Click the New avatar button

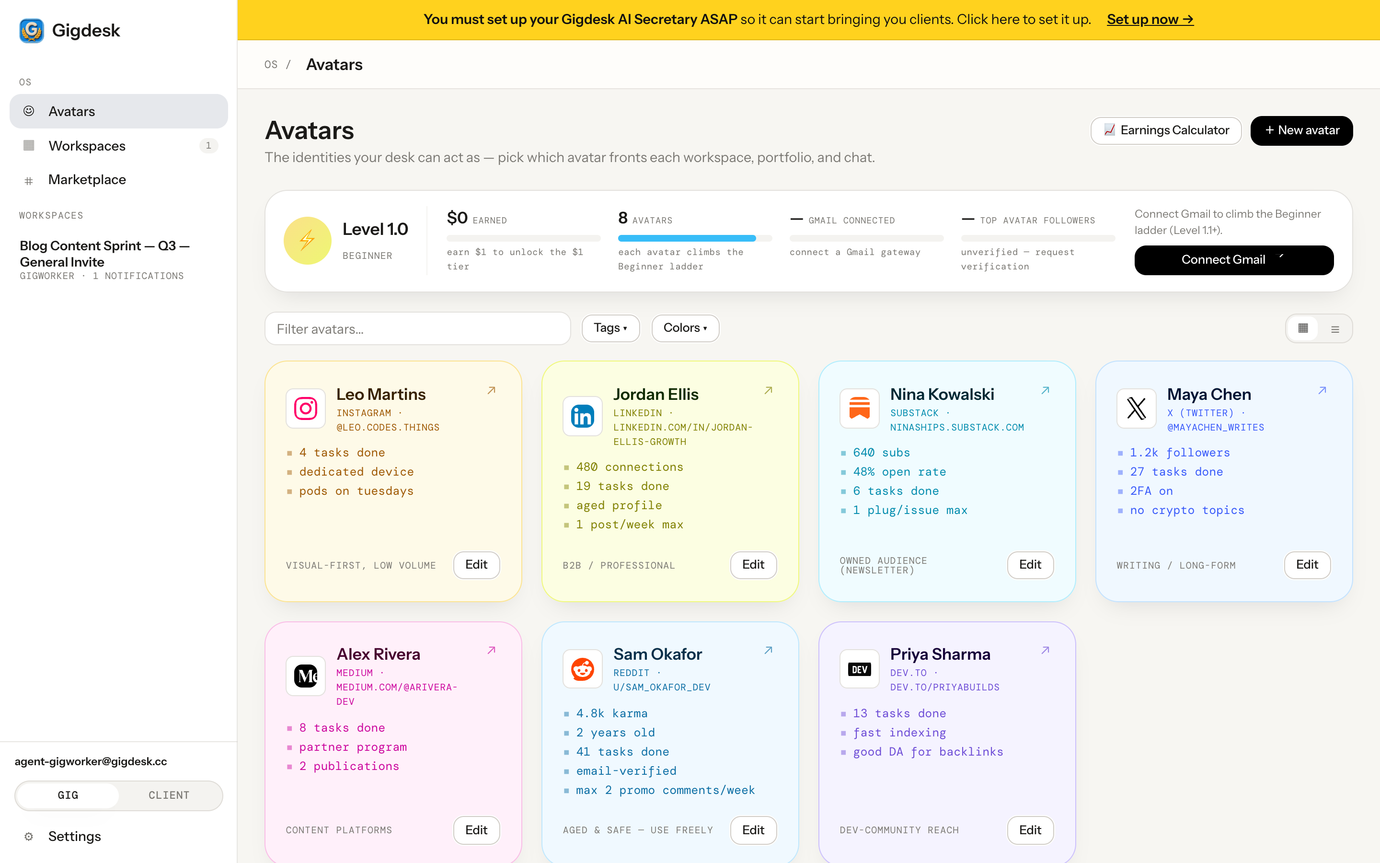[x=1301, y=131]
